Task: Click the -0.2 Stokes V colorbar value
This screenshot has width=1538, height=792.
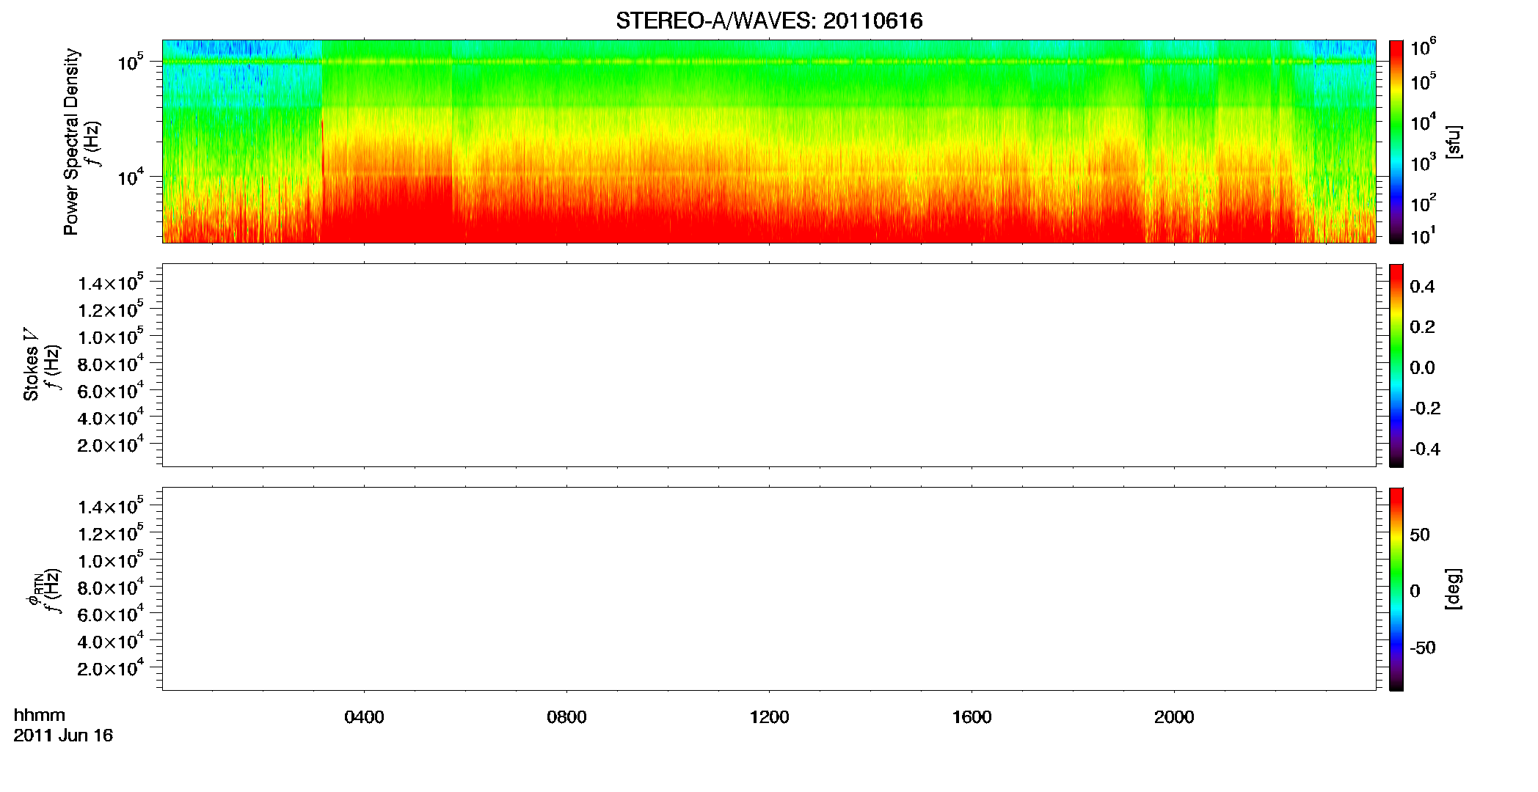Action: coord(1425,408)
